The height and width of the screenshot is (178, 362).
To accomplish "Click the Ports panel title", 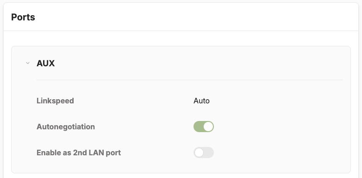I will click(x=23, y=17).
